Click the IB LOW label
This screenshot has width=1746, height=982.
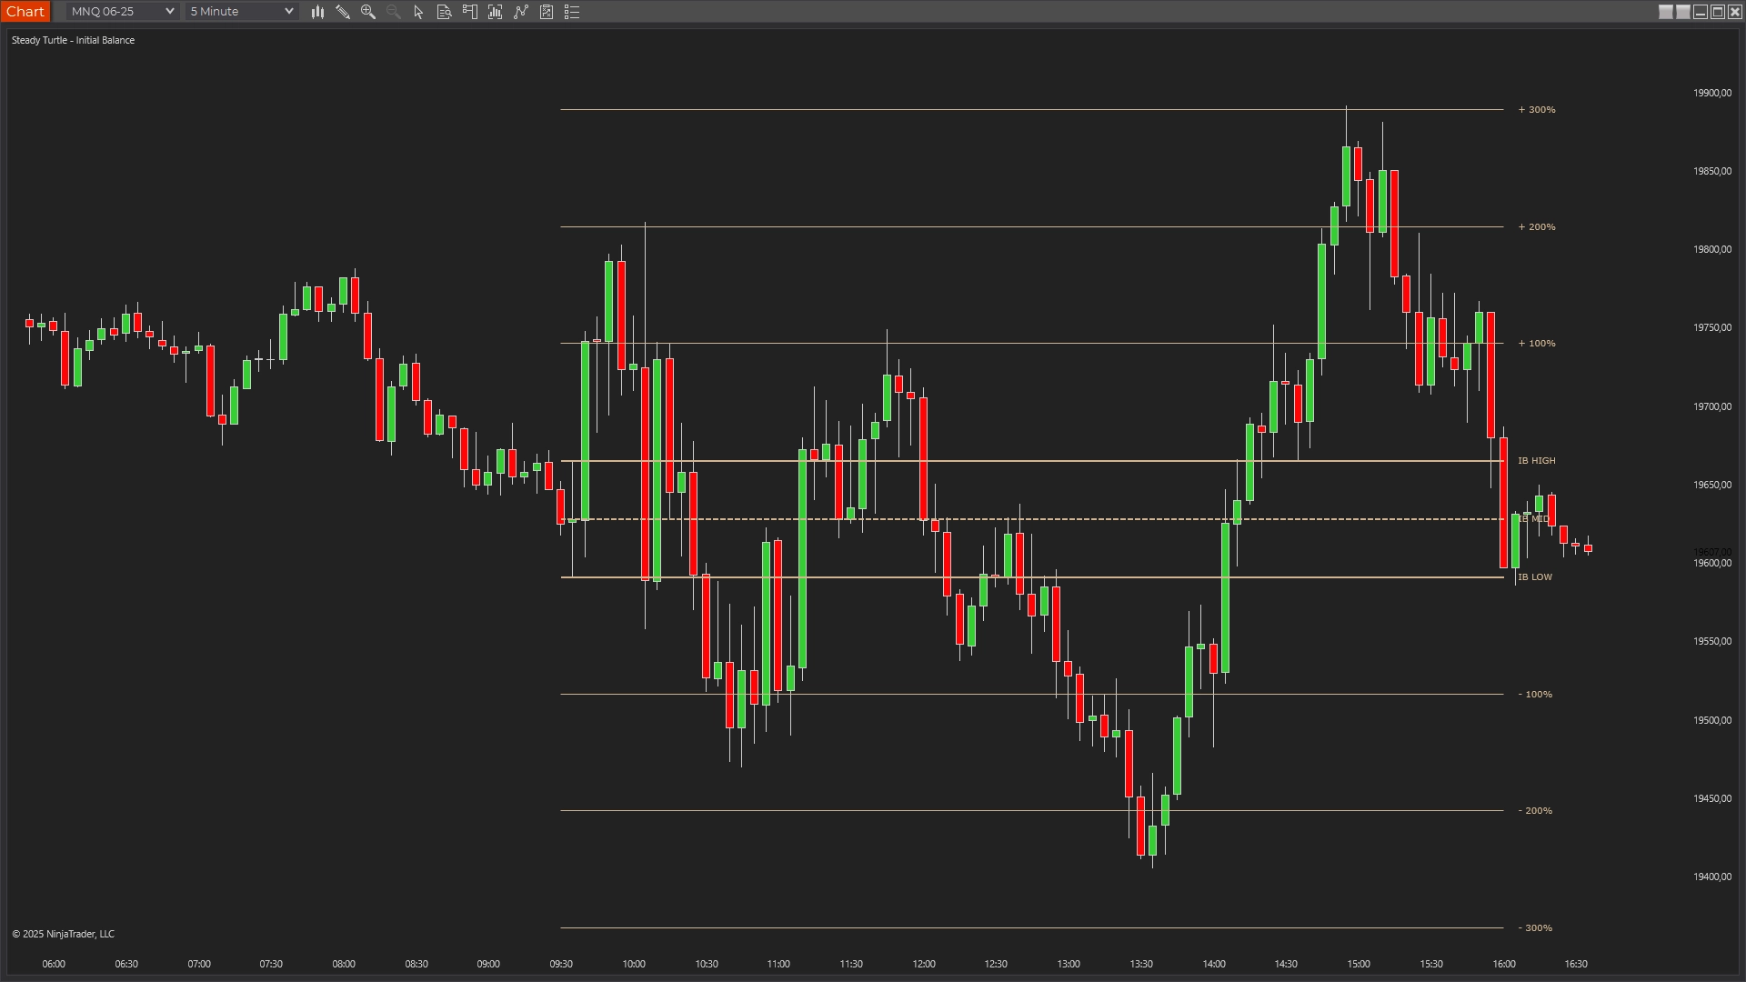coord(1535,577)
